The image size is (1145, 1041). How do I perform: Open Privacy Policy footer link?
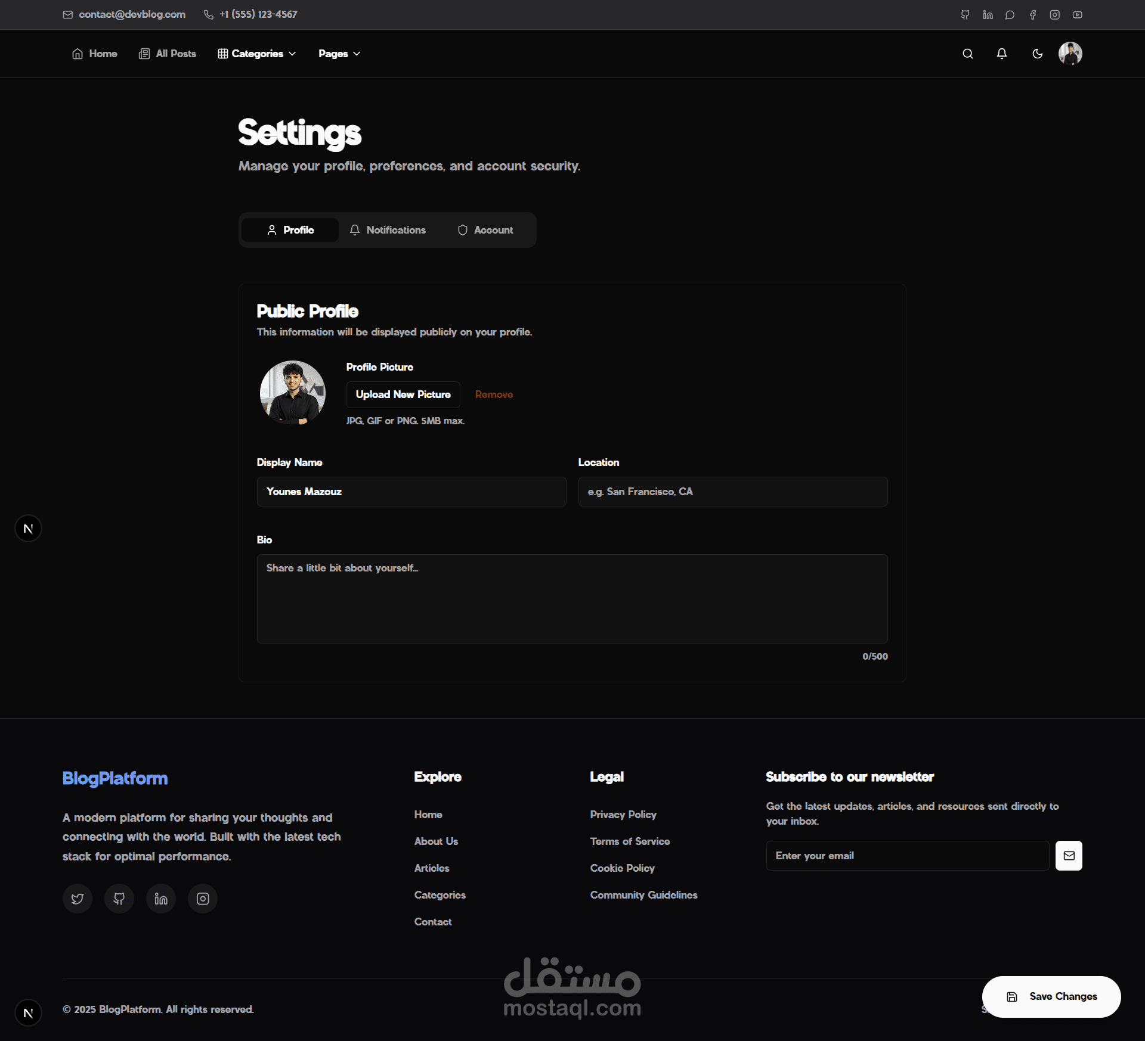click(623, 815)
